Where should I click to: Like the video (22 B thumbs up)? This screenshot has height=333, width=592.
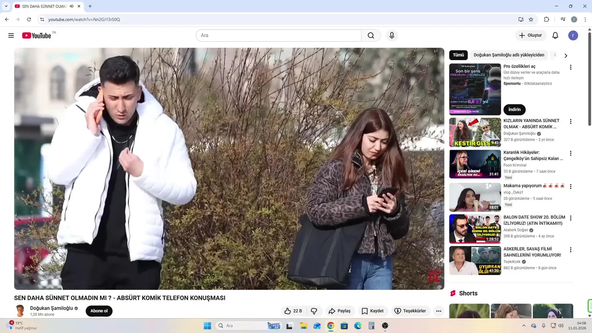[293, 311]
